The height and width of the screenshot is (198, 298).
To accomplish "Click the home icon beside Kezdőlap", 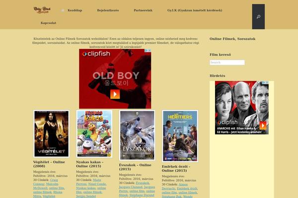I will 63,10.
